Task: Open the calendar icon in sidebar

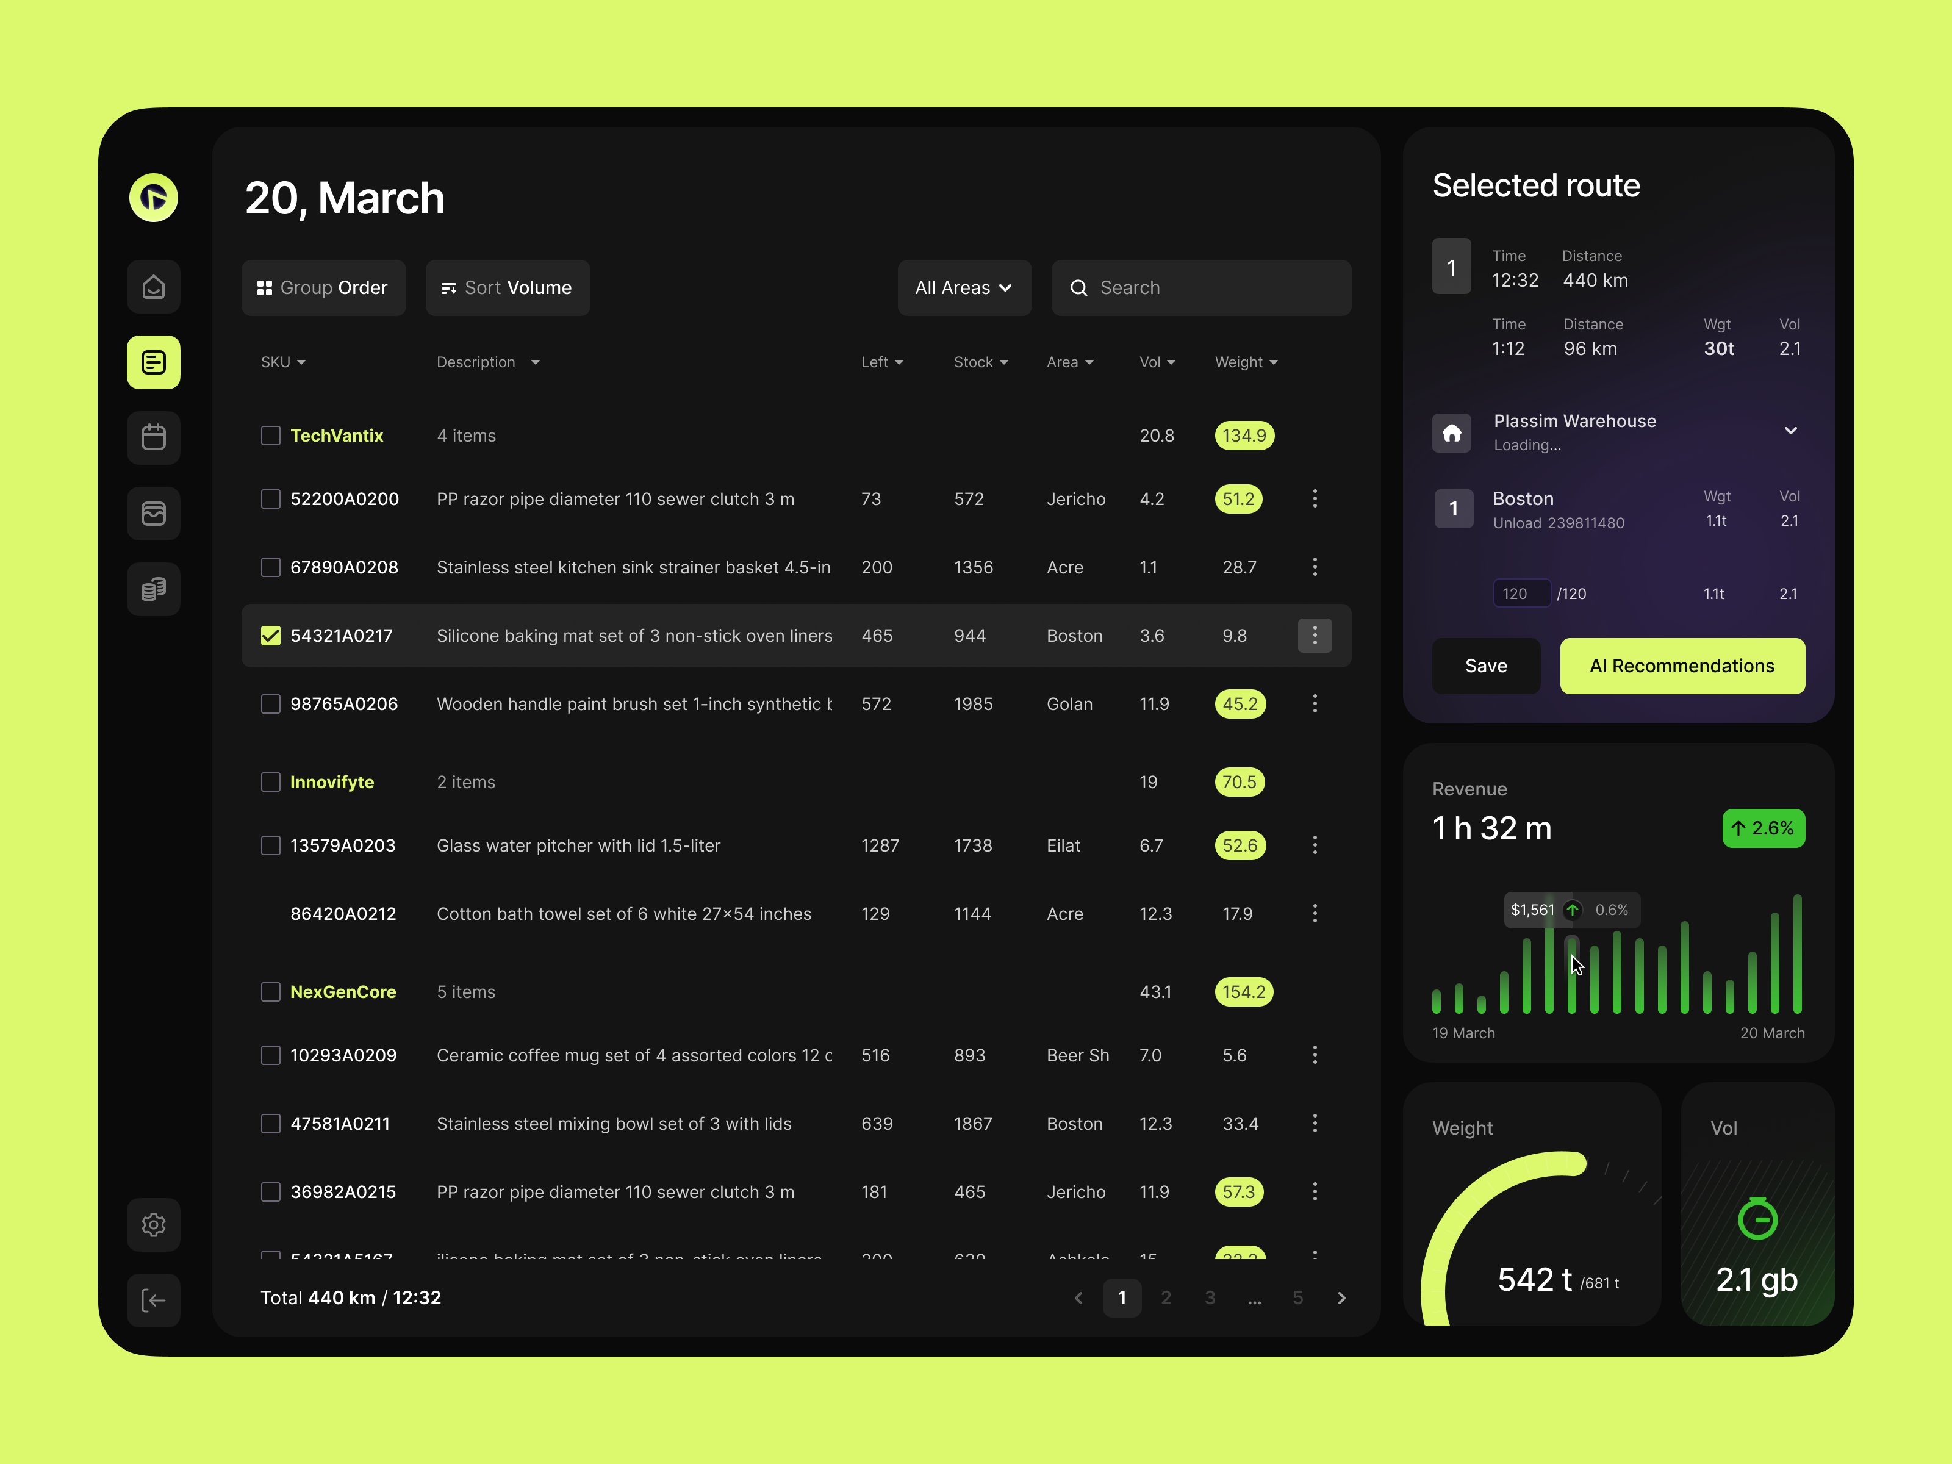Action: 154,438
